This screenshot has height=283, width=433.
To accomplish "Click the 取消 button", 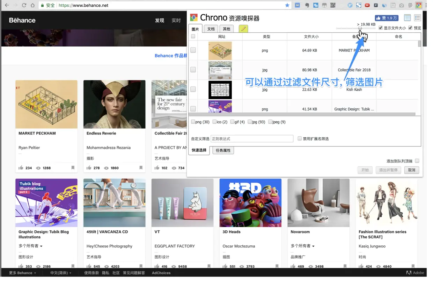I will pos(412,170).
